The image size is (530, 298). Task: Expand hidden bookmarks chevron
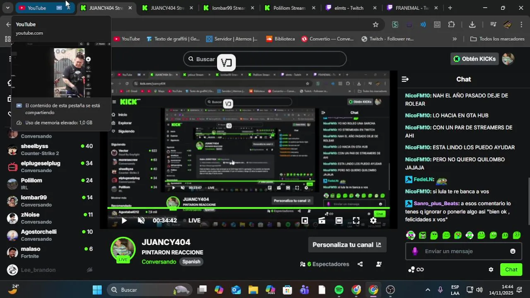coord(455,39)
